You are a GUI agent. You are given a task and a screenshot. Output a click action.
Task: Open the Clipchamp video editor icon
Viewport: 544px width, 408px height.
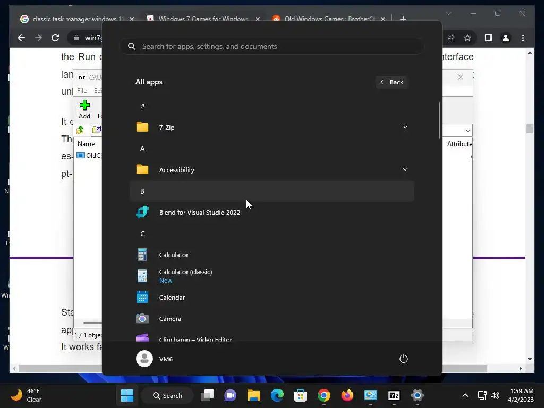[142, 337]
